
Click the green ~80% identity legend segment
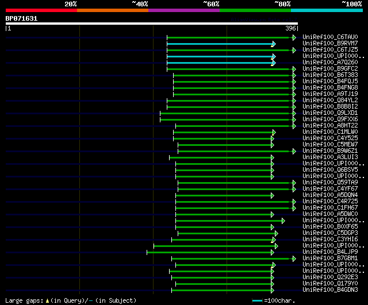255,10
